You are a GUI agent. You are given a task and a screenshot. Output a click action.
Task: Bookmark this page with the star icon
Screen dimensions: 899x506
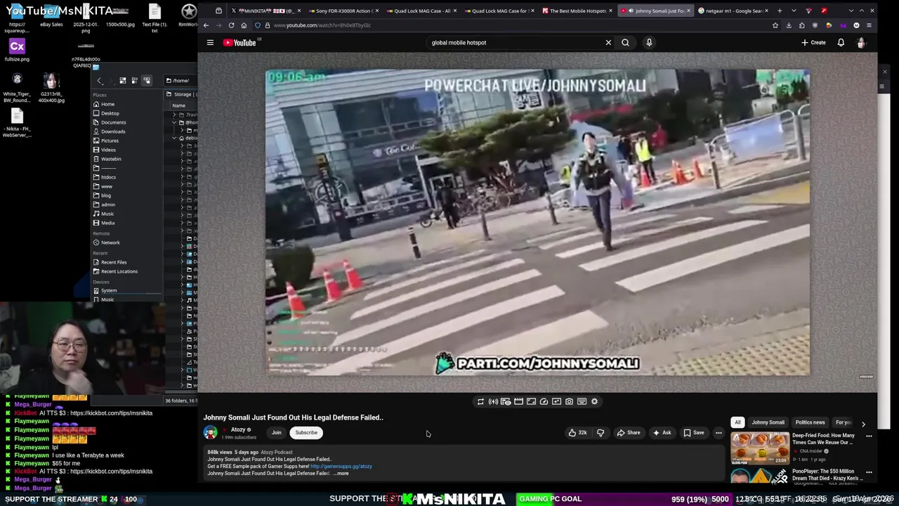[775, 25]
